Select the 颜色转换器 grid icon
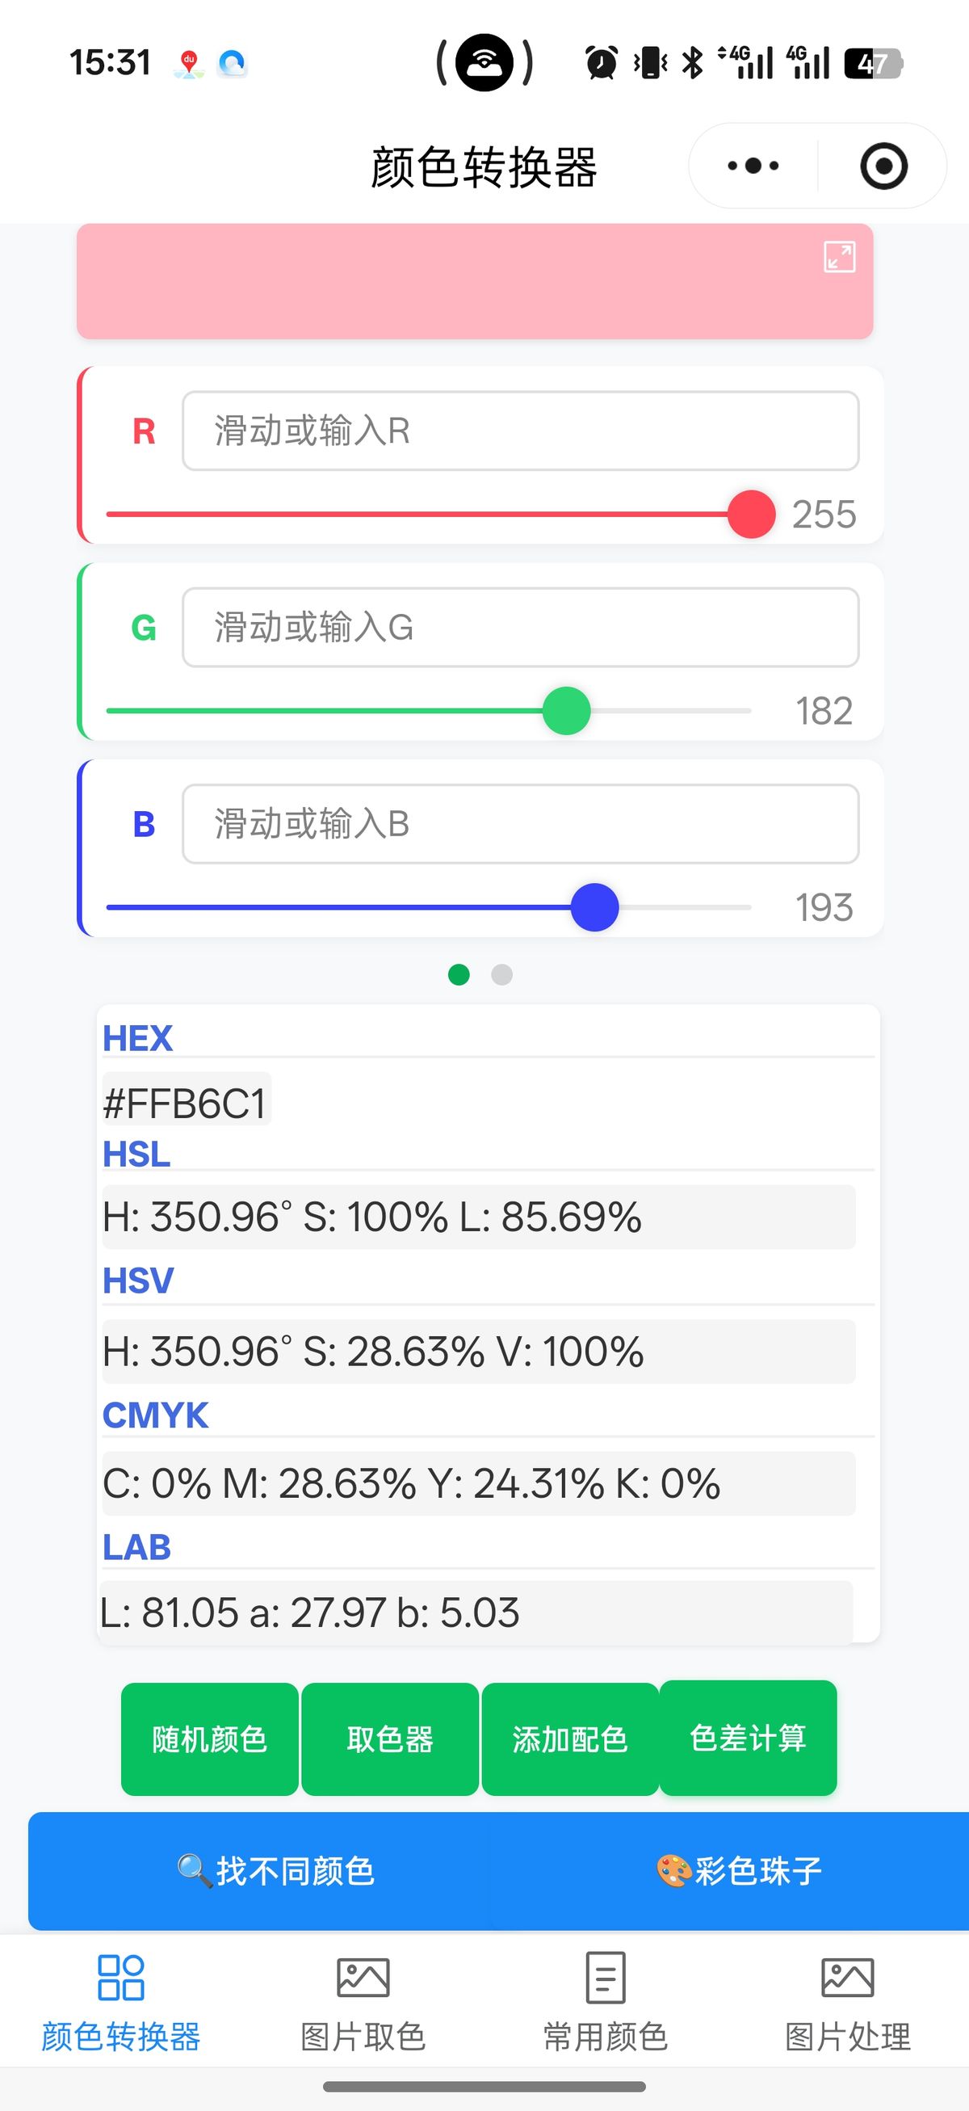 point(121,1978)
